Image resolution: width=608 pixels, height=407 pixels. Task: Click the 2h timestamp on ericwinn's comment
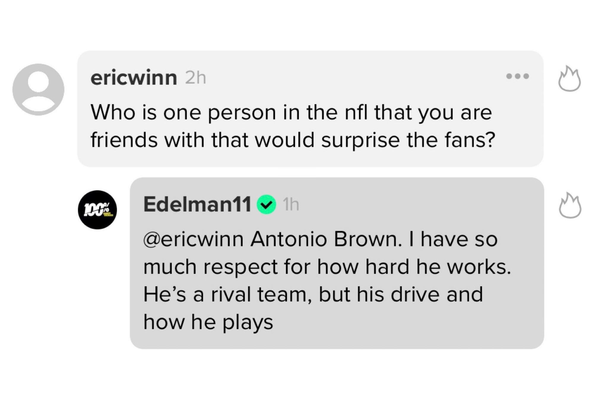pyautogui.click(x=195, y=78)
